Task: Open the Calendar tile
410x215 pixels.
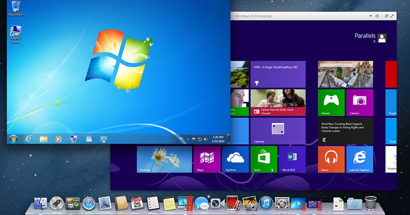Action: point(278,131)
